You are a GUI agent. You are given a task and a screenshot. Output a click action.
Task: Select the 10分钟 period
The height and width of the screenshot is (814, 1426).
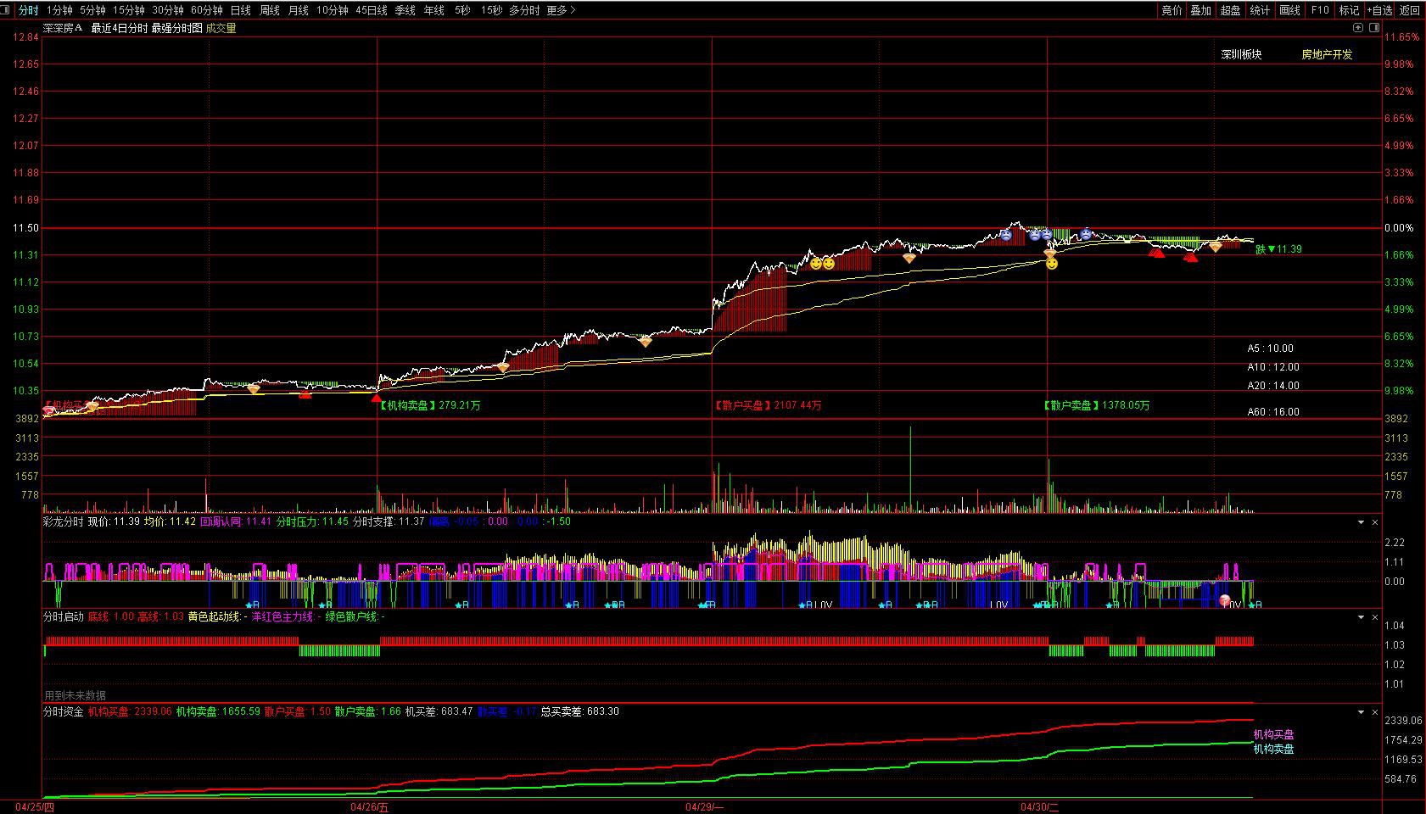333,10
